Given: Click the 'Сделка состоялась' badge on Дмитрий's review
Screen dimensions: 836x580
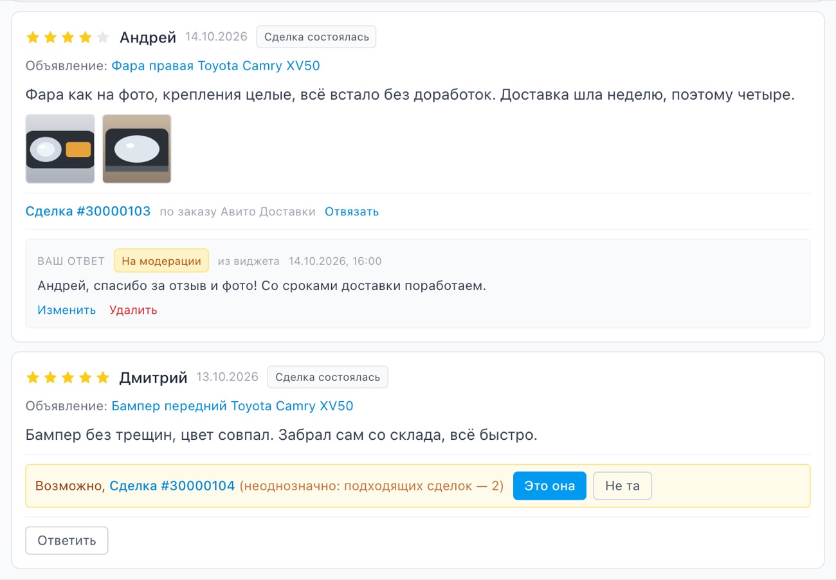Looking at the screenshot, I should point(328,377).
